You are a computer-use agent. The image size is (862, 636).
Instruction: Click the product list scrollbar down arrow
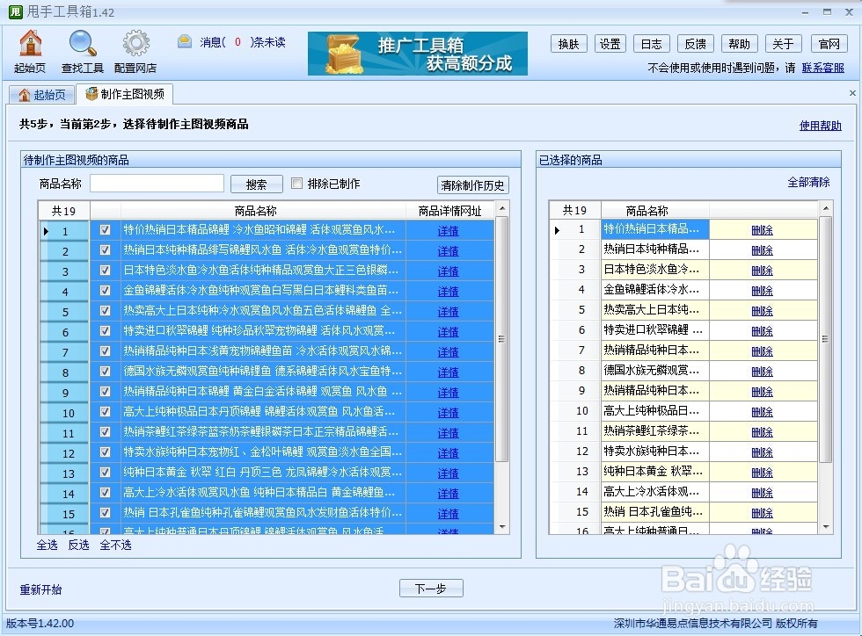point(502,528)
